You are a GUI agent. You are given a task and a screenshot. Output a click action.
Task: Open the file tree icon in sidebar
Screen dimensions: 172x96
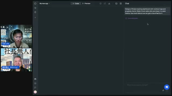[x=35, y=8]
